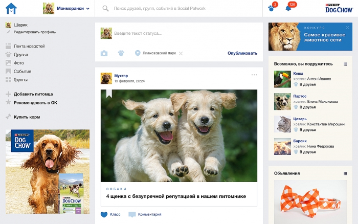This screenshot has height=224, width=358.
Task: Click Добавить питомца
Action: click(33, 94)
